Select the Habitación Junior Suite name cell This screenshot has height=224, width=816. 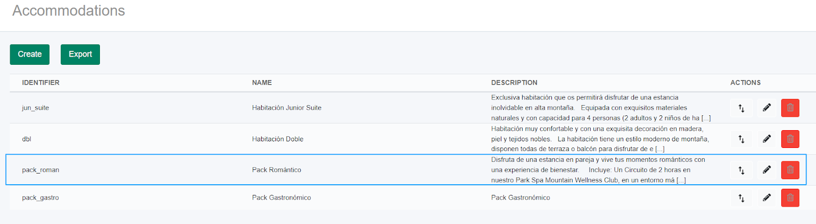click(x=287, y=108)
